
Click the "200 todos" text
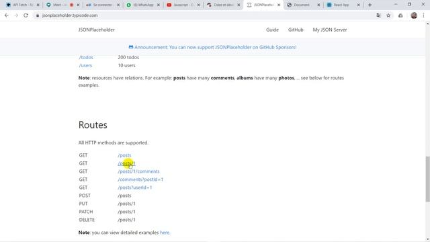(x=128, y=57)
